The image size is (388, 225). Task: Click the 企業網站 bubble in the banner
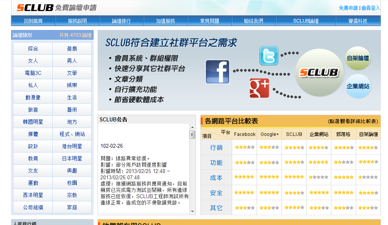[x=358, y=86]
